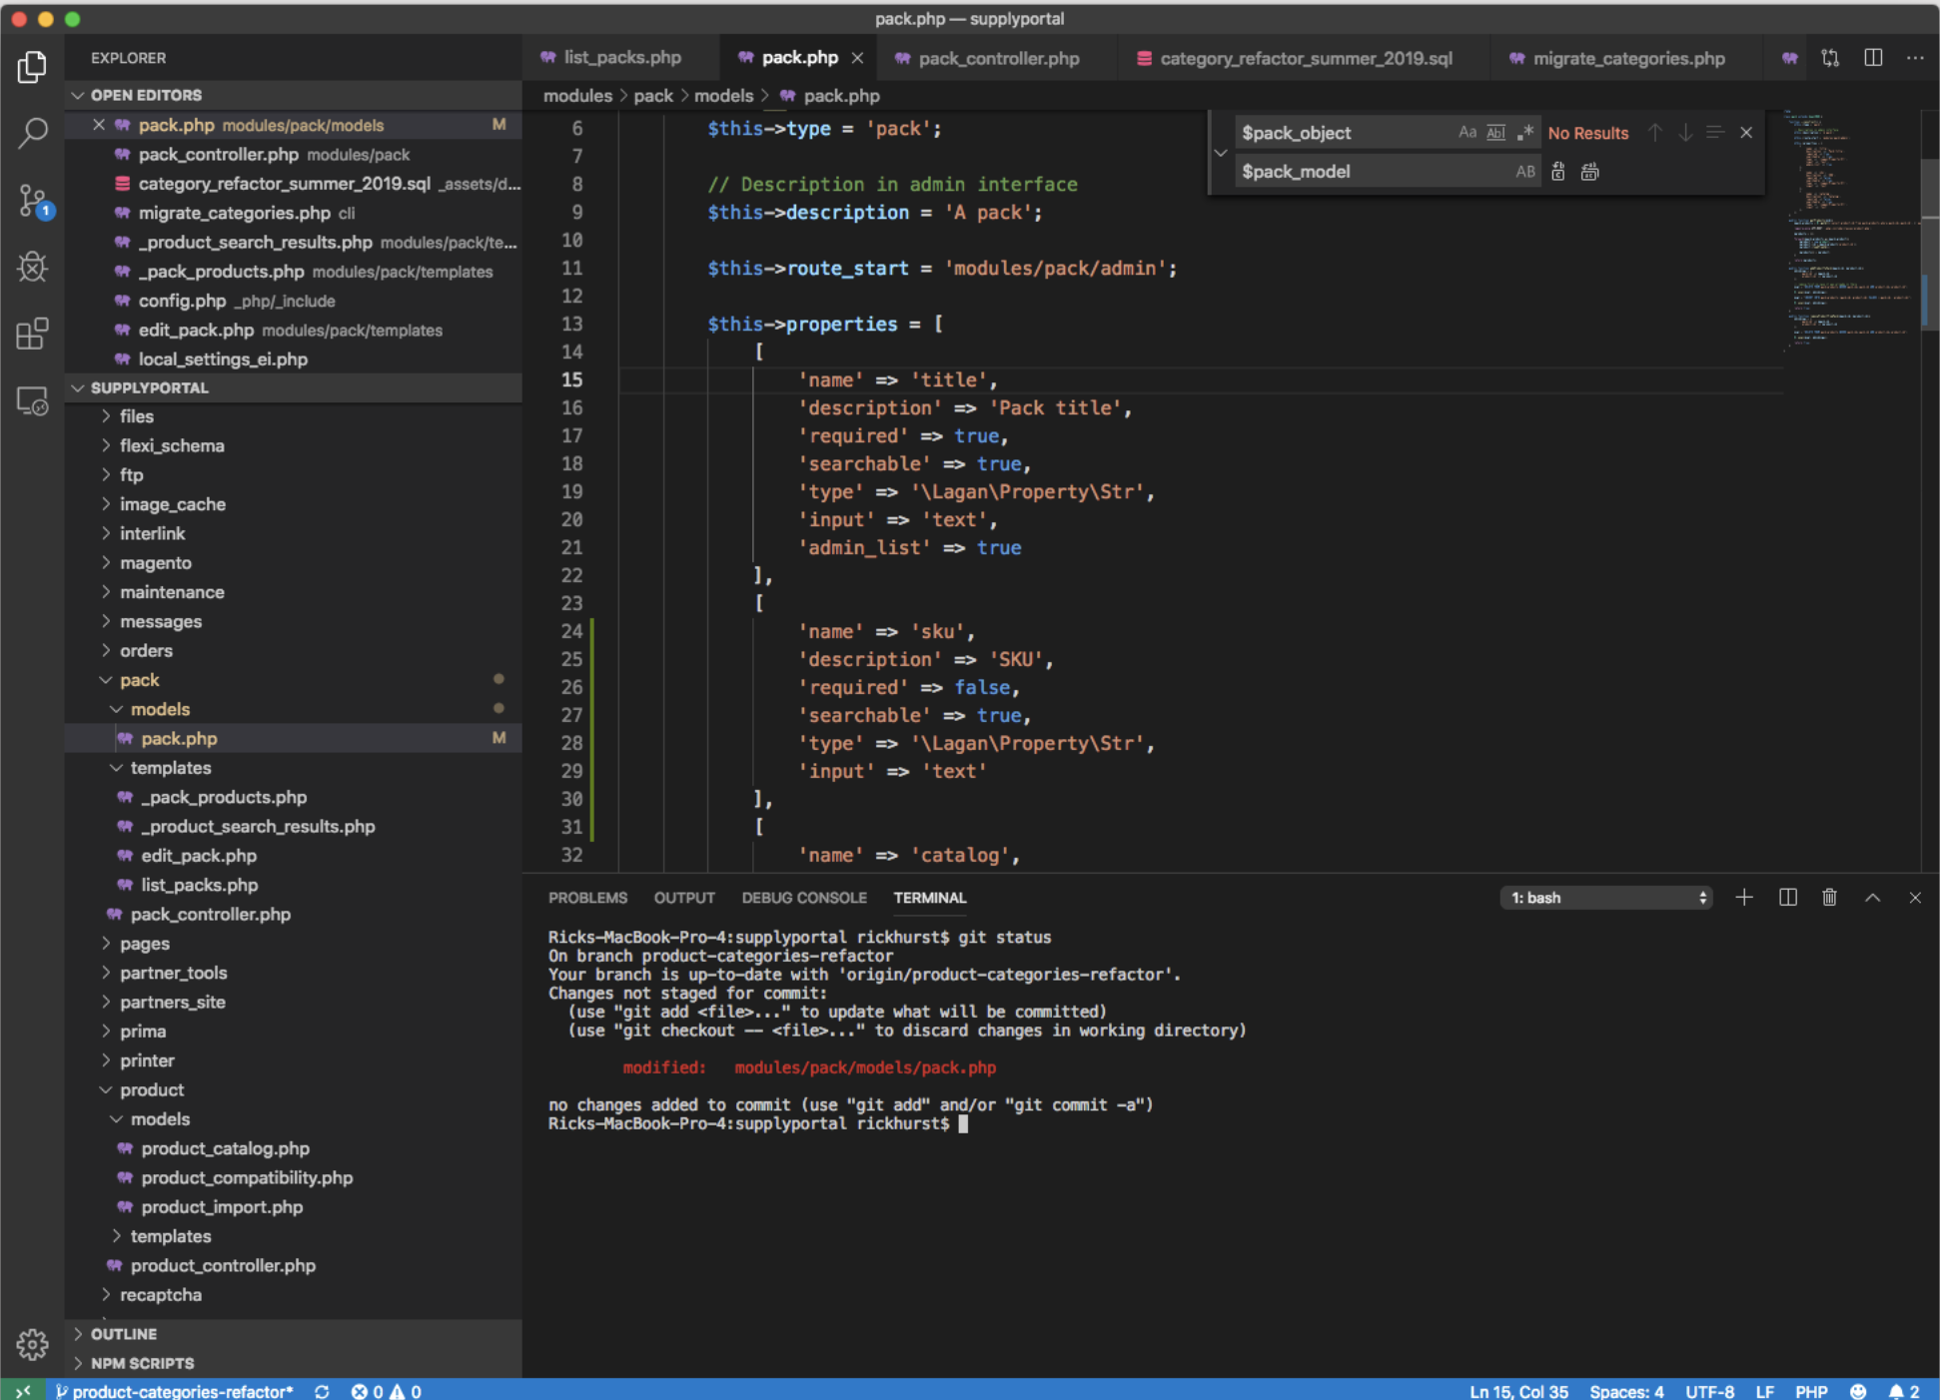
Task: Toggle Use Regular Expression in find
Action: tap(1524, 132)
